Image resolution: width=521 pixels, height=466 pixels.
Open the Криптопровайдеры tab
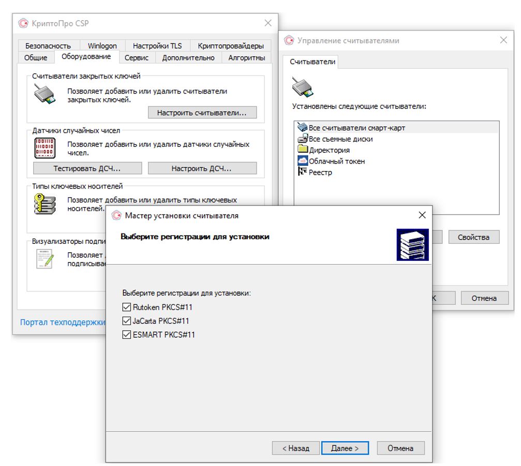pos(231,46)
